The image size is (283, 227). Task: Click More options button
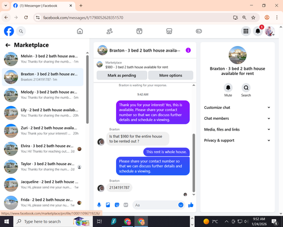(171, 75)
